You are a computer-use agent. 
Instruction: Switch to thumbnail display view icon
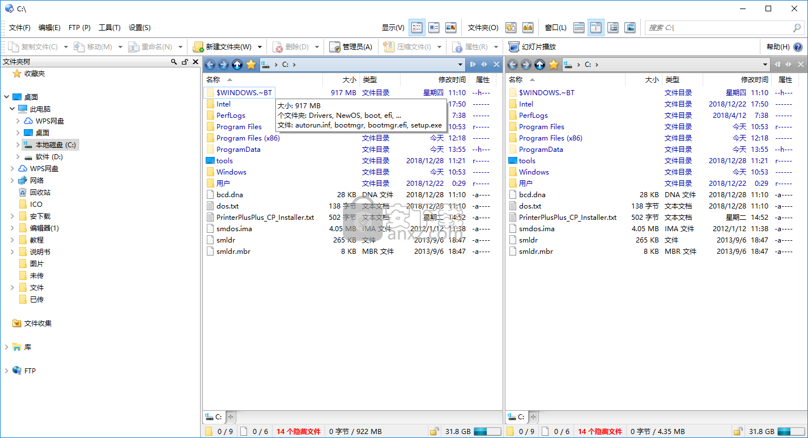(451, 27)
